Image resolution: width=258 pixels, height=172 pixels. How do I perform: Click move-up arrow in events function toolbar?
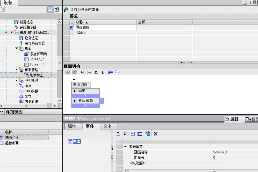[x=118, y=134]
